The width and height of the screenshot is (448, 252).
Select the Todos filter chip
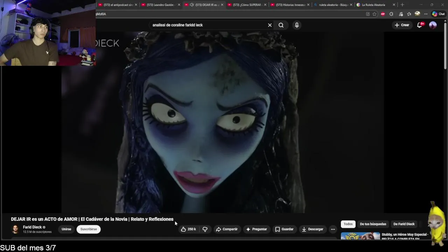coord(348,224)
